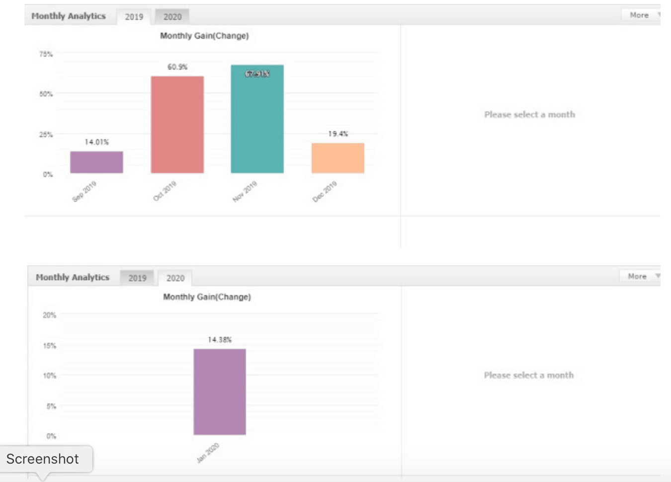Image resolution: width=671 pixels, height=482 pixels.
Task: Click the Sep 2019 purple bar
Action: point(96,162)
